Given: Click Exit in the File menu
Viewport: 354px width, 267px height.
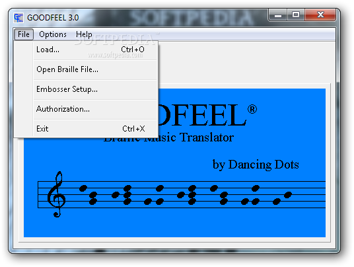Looking at the screenshot, I should pos(95,129).
